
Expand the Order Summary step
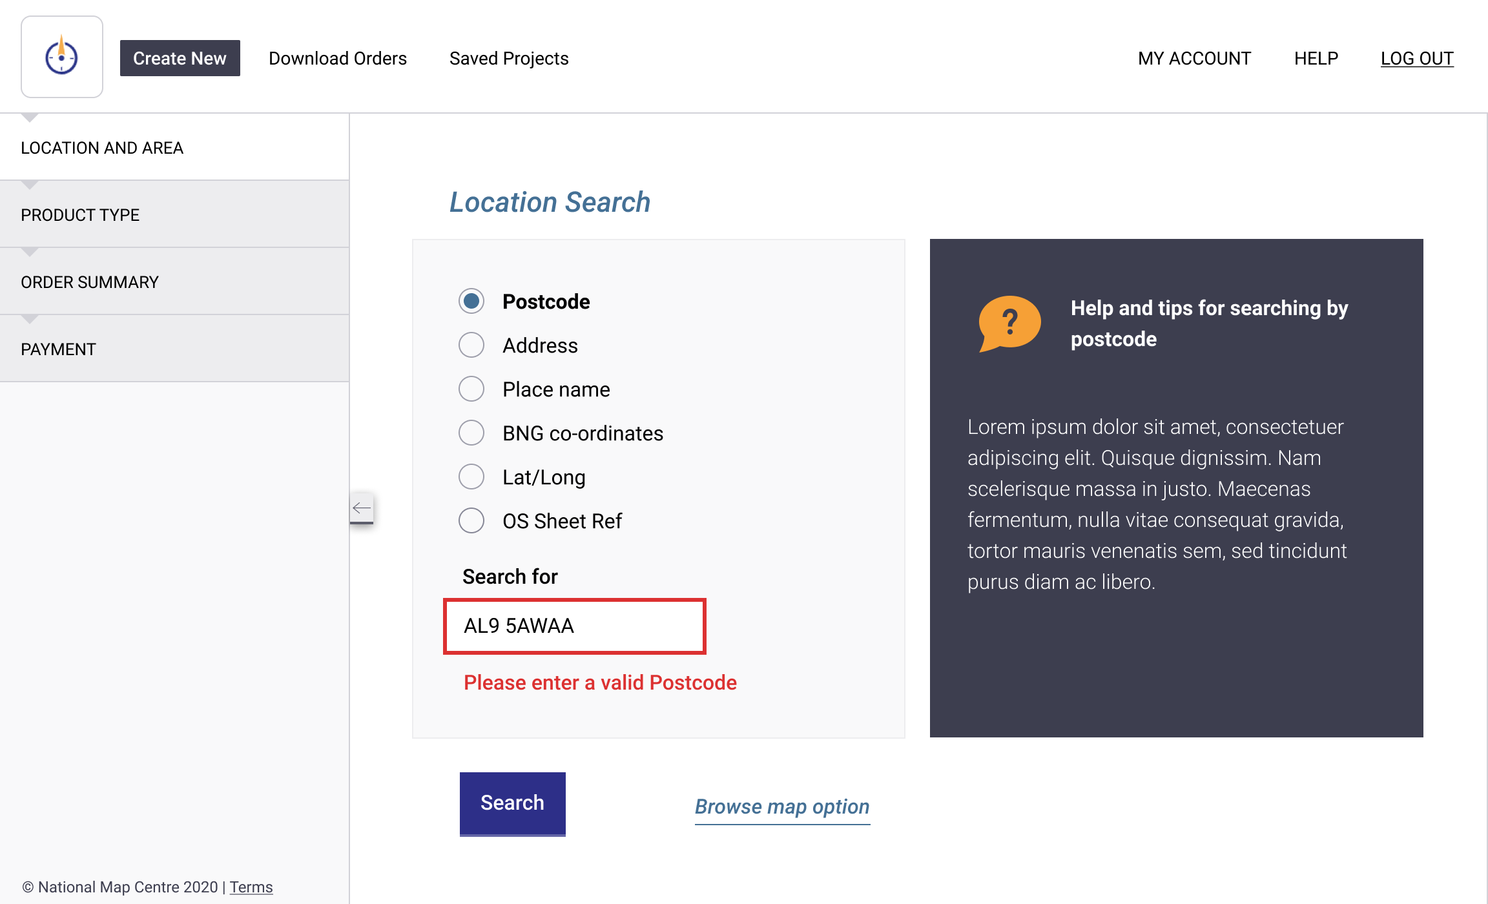coord(90,282)
